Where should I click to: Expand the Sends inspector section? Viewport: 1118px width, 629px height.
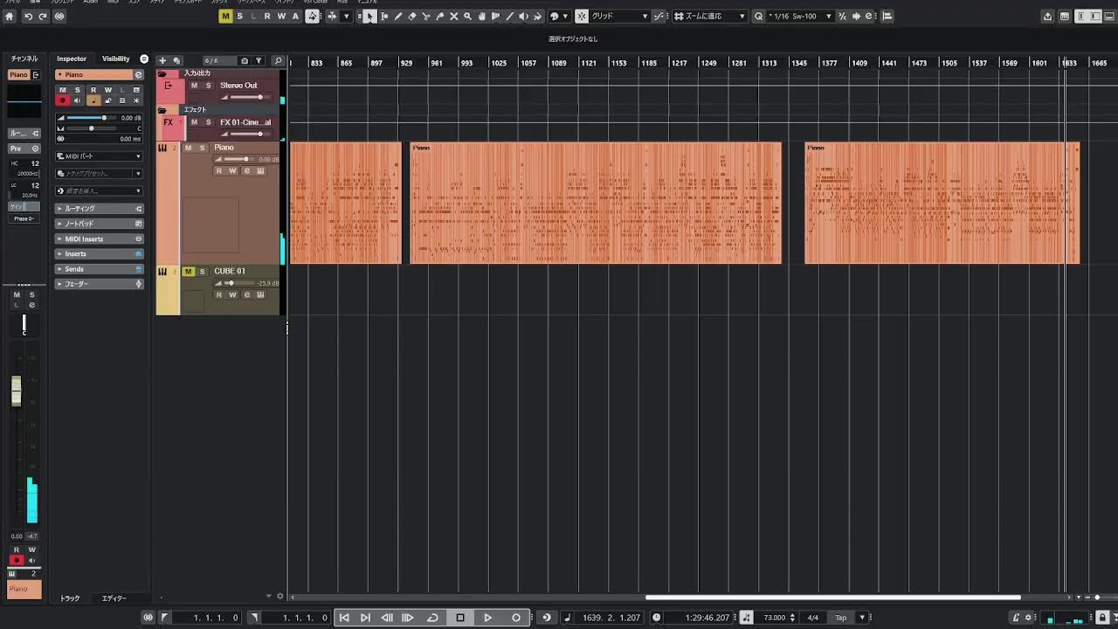pos(99,269)
